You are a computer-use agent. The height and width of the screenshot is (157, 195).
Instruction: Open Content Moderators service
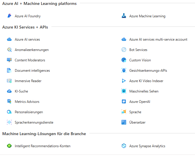(x=30, y=60)
